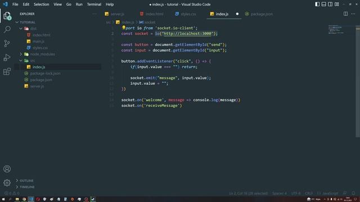Image resolution: width=360 pixels, height=202 pixels.
Task: Customize layout icon in title bar
Action: (x=337, y=4)
